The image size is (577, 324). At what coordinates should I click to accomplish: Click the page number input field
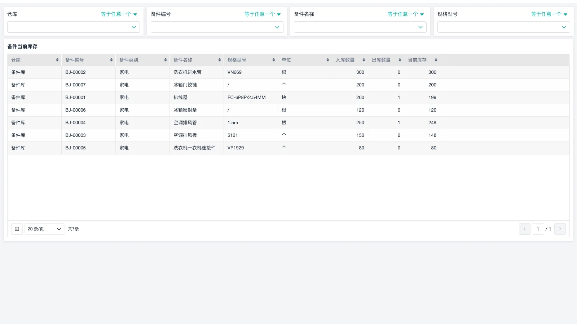click(x=538, y=229)
